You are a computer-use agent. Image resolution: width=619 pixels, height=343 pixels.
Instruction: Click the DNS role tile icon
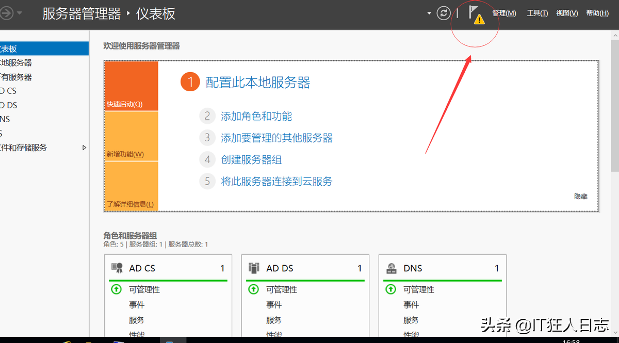click(392, 268)
